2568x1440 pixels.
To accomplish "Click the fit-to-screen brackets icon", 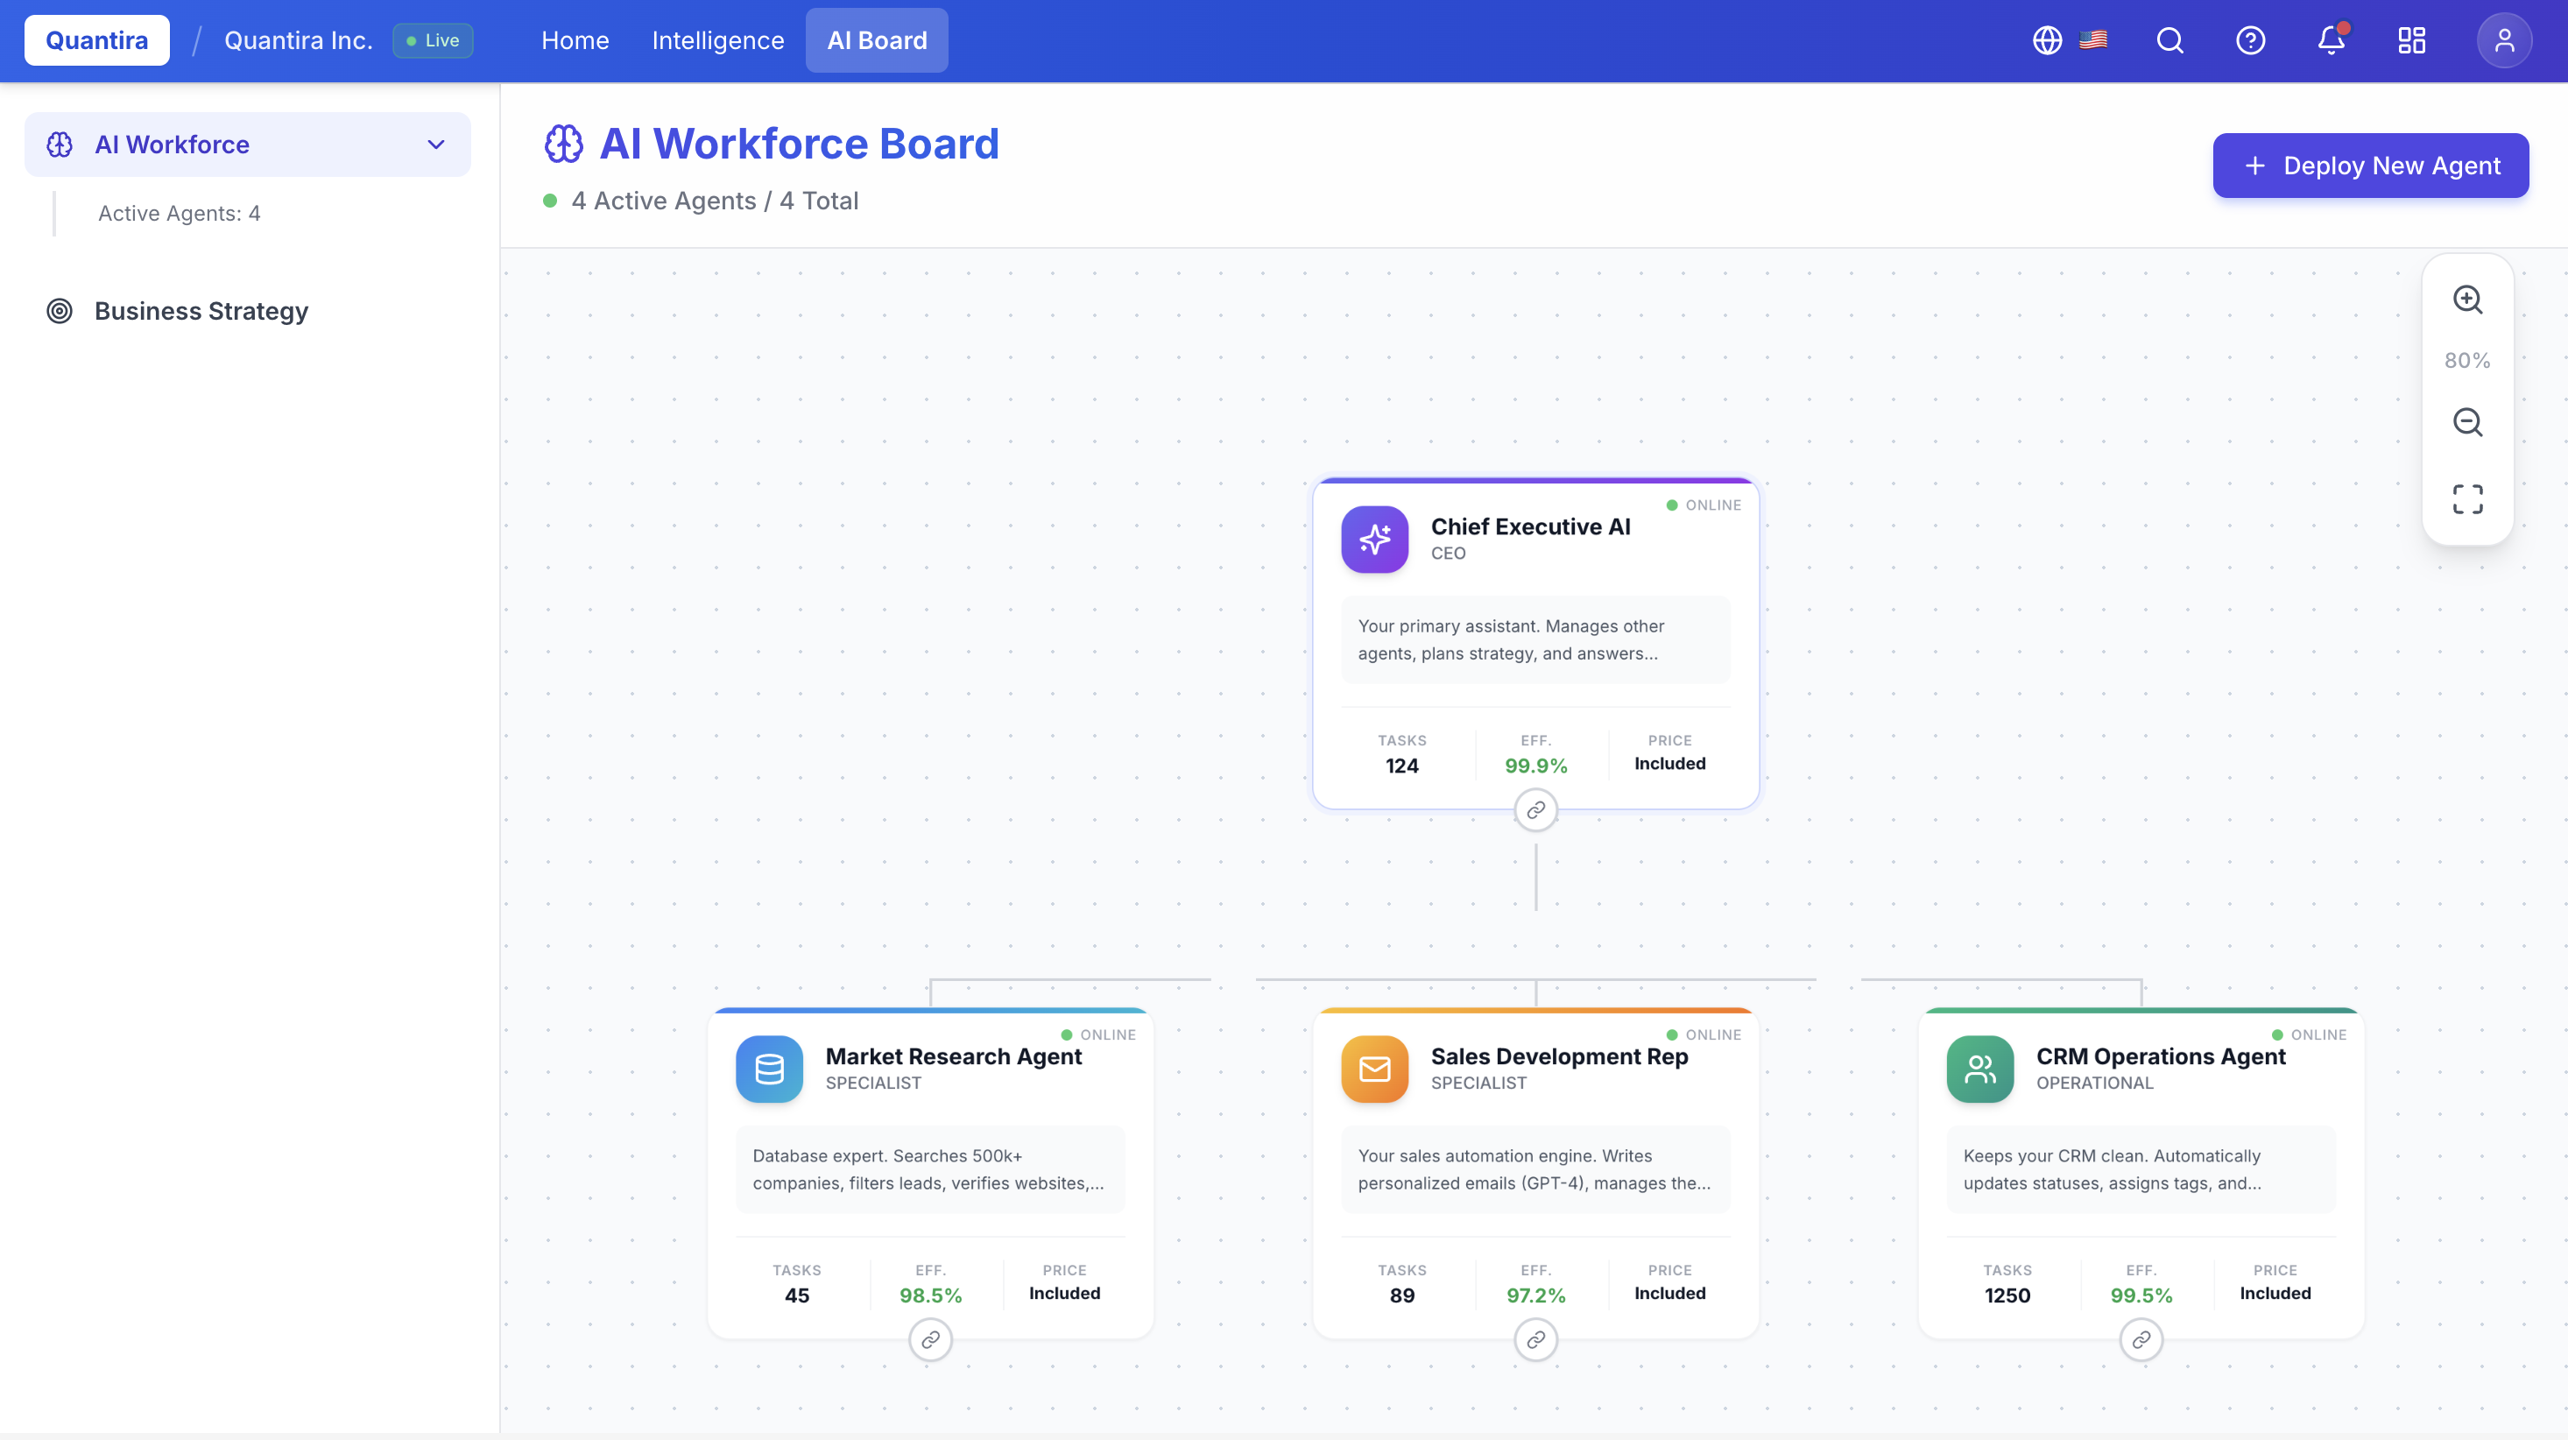I will [x=2467, y=498].
